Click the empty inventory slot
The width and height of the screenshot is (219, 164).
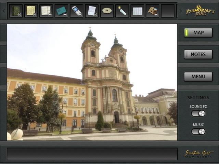[x=168, y=11]
